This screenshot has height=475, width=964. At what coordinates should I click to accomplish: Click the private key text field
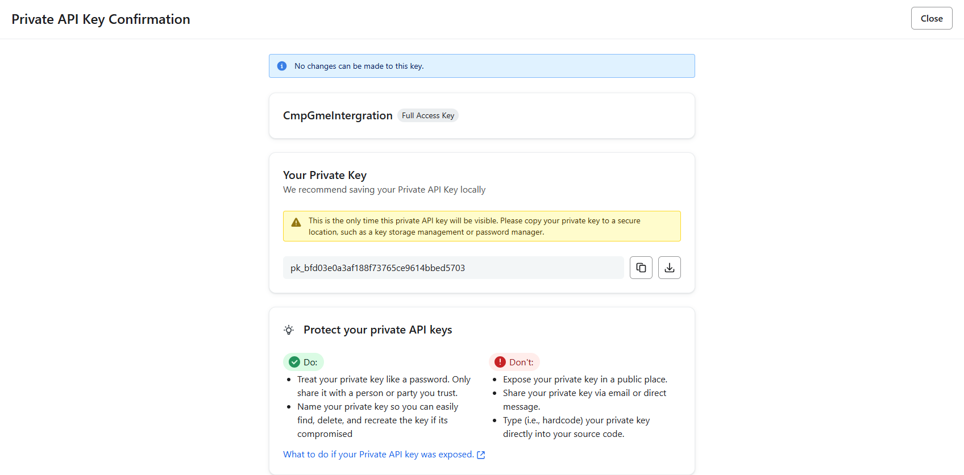pos(453,268)
